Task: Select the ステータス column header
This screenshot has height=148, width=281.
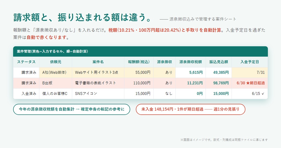Action: point(26,62)
